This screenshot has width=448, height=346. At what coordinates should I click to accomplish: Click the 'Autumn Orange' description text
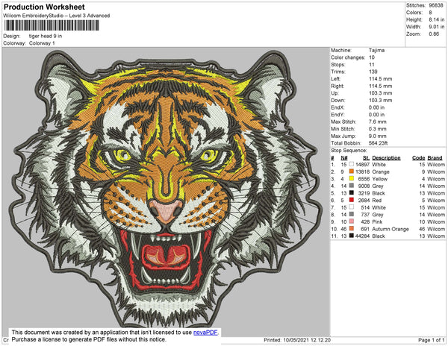pyautogui.click(x=391, y=229)
